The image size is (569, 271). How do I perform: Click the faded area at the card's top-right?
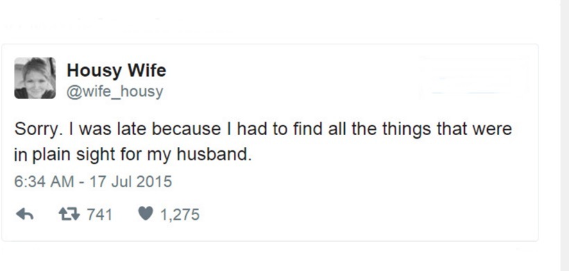point(473,78)
